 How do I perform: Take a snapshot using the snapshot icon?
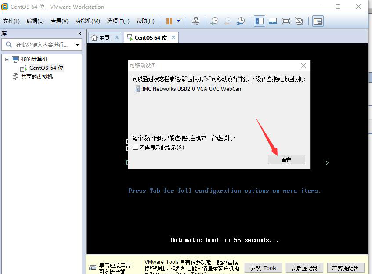(214, 21)
